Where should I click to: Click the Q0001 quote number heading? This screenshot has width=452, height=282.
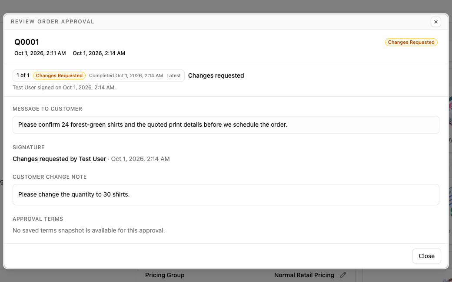27,42
